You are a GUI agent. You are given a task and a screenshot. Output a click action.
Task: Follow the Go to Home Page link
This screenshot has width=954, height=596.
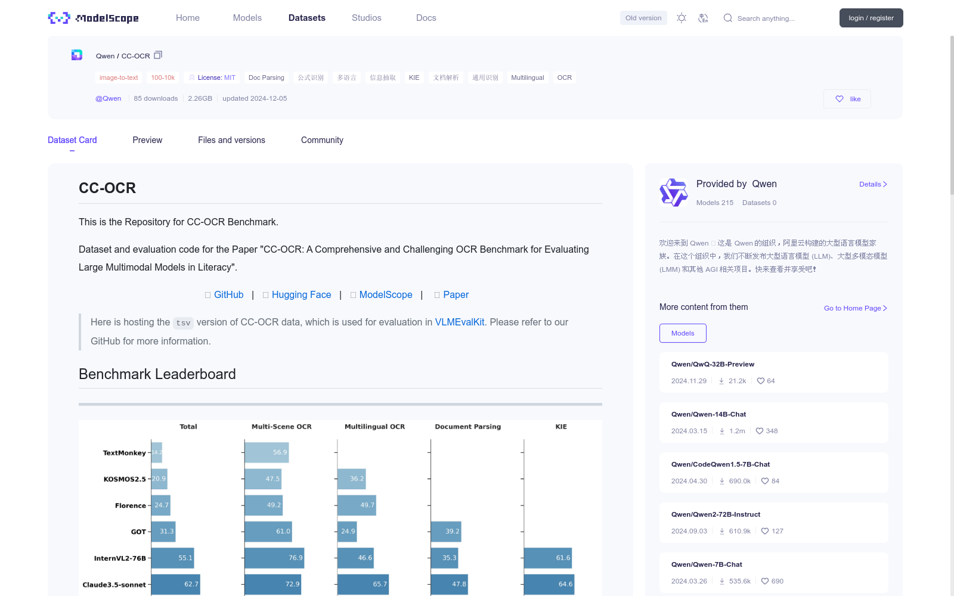pos(856,308)
